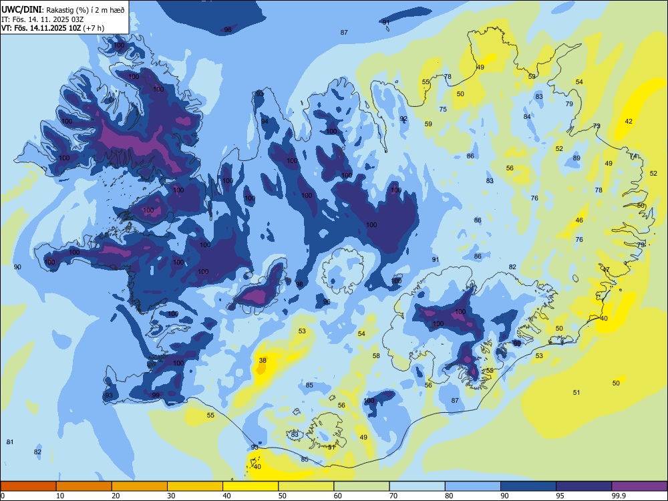Viewport: 668px width, 501px height.
Task: Select the 'IT: Fös. 14. 11. 2025 03Z' line
Action: pos(42,19)
